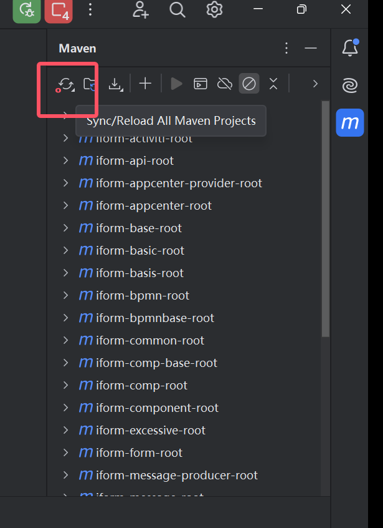This screenshot has height=528, width=383.
Task: Click Sync/Reload All Maven Projects icon
Action: click(x=65, y=84)
